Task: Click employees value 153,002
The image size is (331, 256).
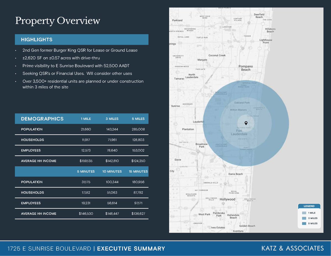Action: coord(138,150)
